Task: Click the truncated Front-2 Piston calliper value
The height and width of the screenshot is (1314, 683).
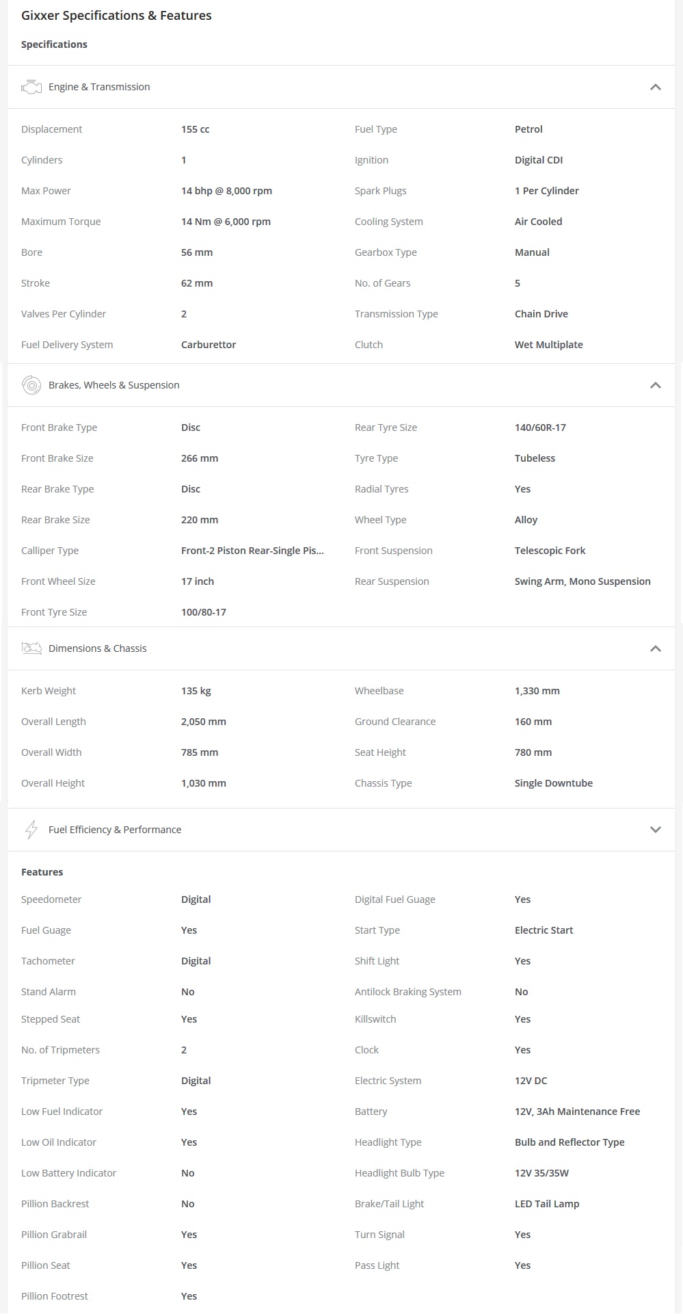Action: 252,551
